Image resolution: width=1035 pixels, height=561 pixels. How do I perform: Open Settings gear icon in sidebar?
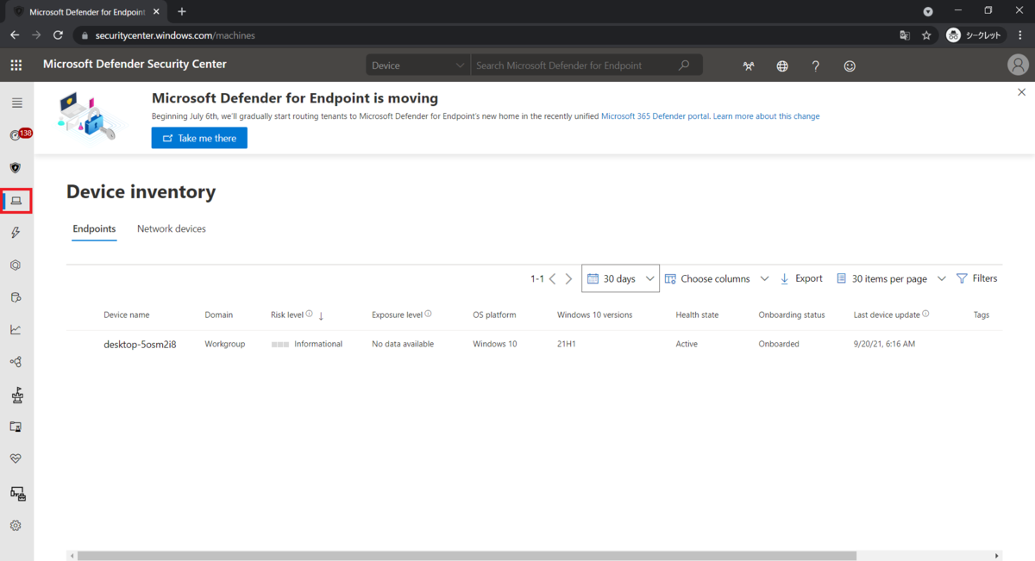[x=16, y=526]
